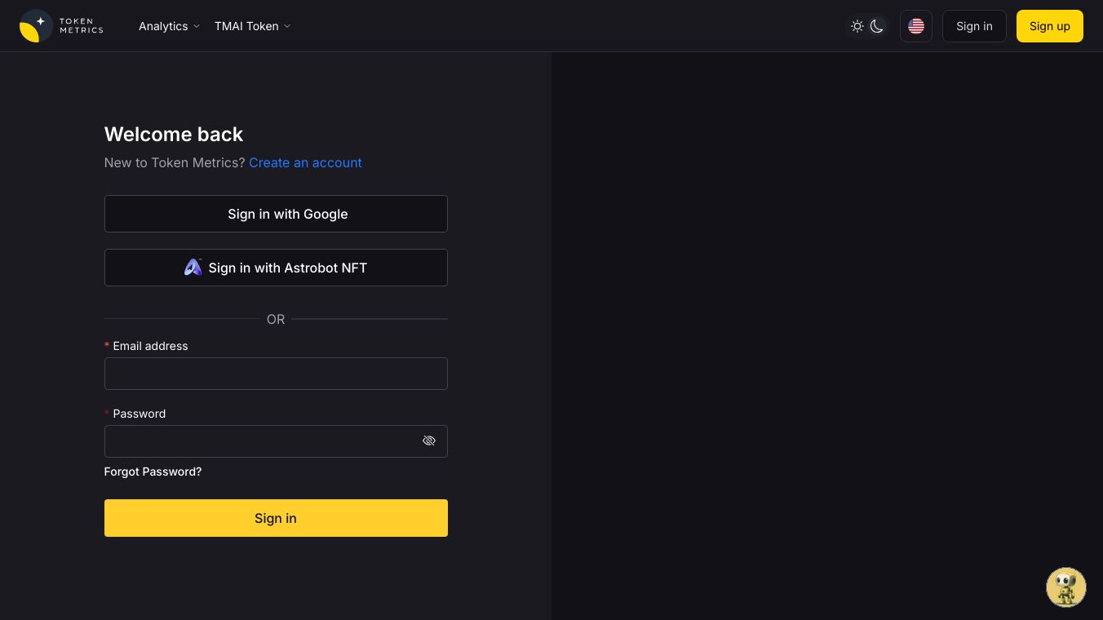Switch to dark mode moon icon
This screenshot has width=1103, height=620.
coord(877,26)
